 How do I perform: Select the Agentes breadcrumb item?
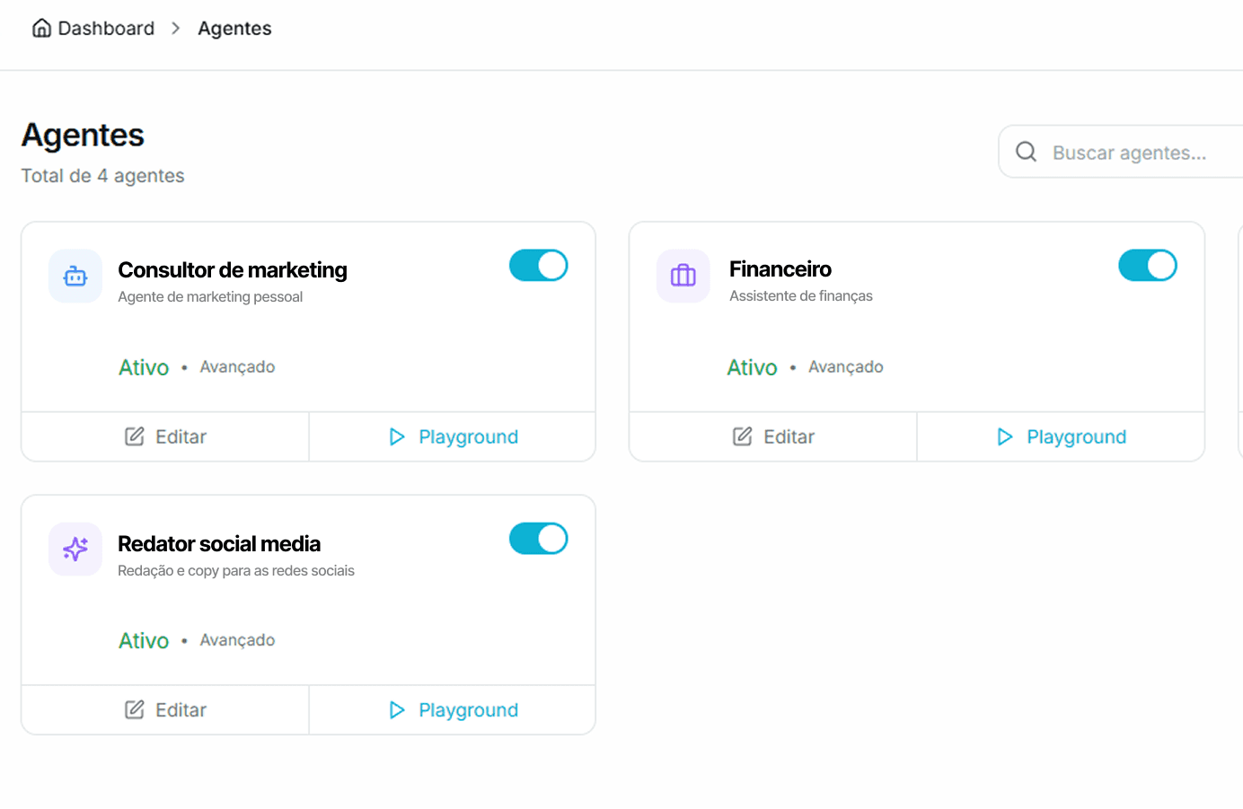click(234, 29)
